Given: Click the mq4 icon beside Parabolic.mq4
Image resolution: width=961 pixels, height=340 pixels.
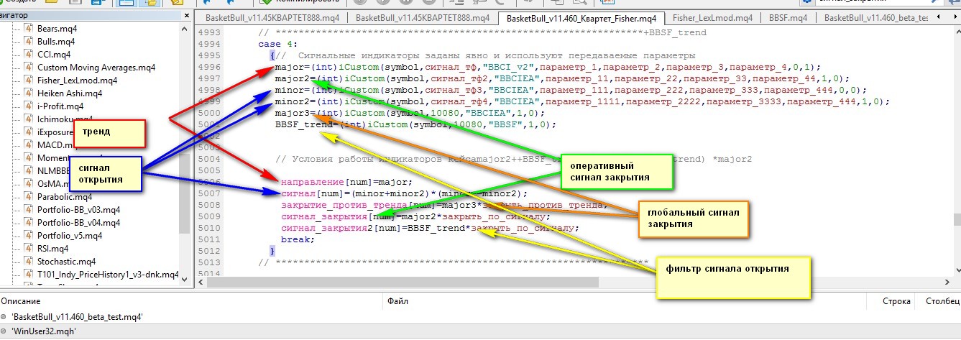Looking at the screenshot, I should (29, 196).
